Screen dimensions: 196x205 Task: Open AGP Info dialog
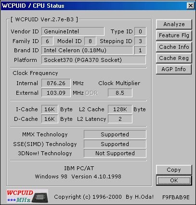(x=174, y=69)
